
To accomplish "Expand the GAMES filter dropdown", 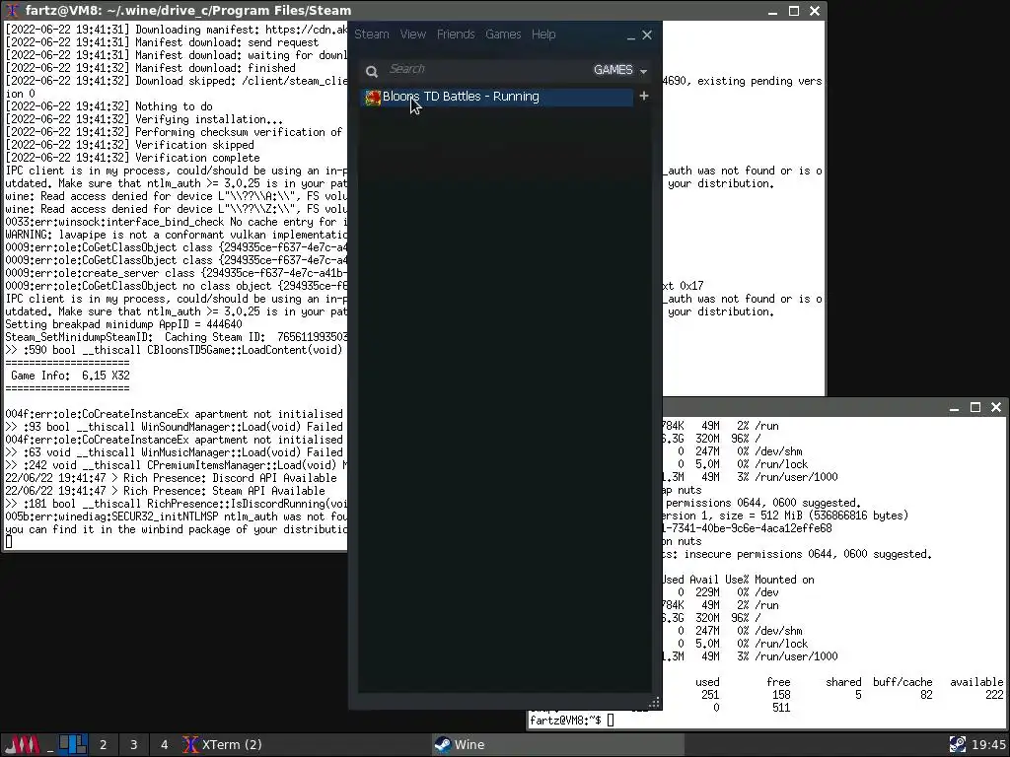I will tap(620, 70).
